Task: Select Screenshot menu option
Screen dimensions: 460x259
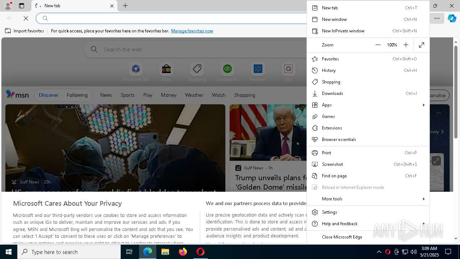Action: pyautogui.click(x=368, y=164)
